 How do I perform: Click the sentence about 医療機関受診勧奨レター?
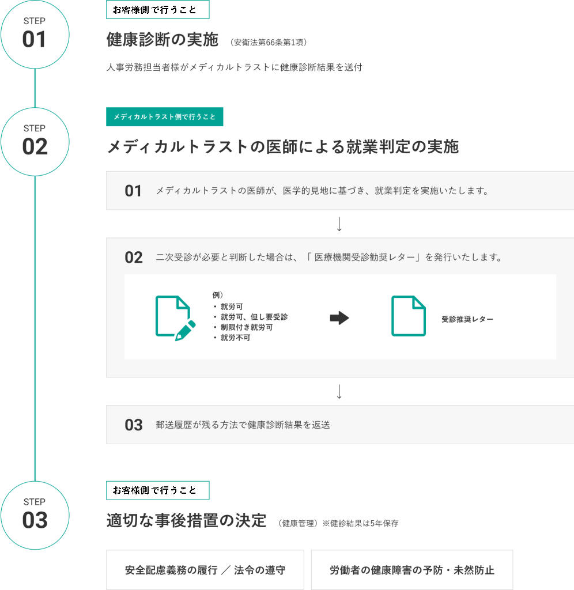(329, 258)
